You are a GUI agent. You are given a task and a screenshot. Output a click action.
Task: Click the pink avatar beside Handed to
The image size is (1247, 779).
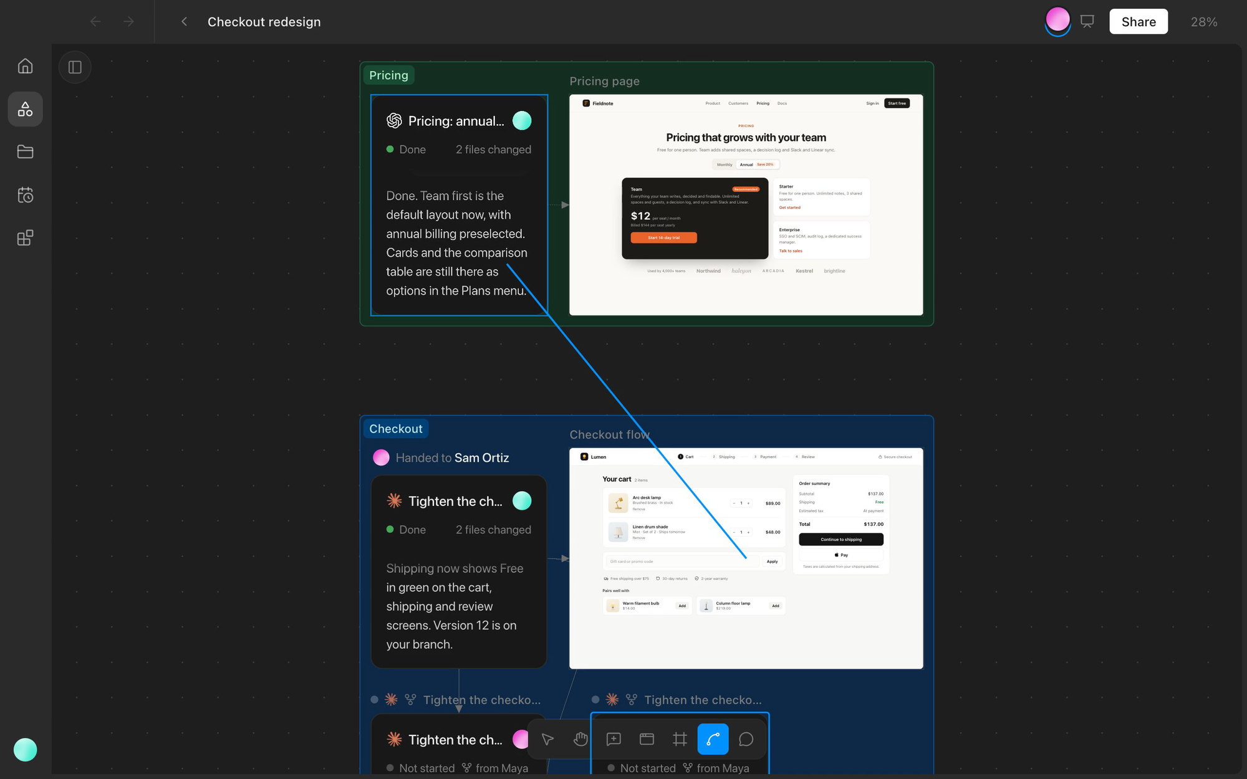coord(381,458)
